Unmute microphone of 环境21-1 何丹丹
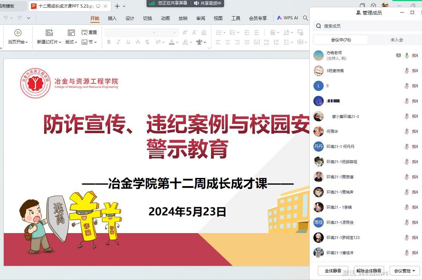The height and width of the screenshot is (280, 422). (x=407, y=147)
